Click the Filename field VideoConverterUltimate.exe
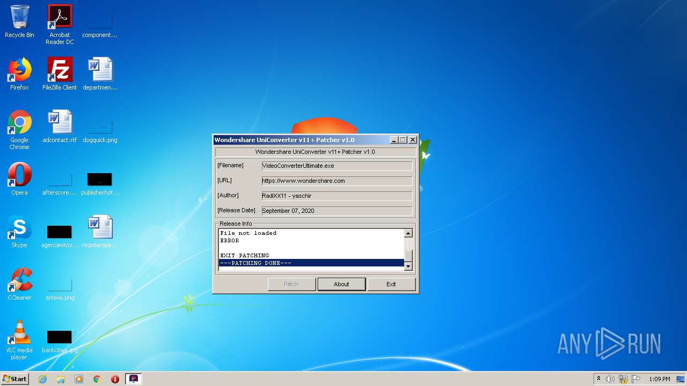The height and width of the screenshot is (386, 687). 337,166
